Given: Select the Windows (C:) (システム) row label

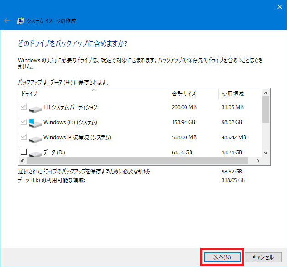Looking at the screenshot, I should tap(70, 122).
